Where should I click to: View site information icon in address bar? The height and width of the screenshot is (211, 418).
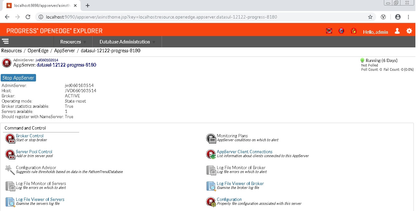tap(41, 17)
